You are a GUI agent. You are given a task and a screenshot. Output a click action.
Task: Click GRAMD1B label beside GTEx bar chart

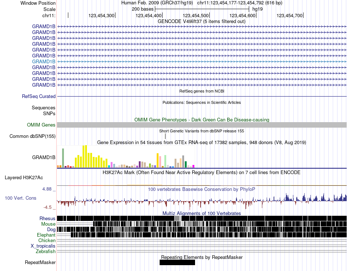(43, 157)
